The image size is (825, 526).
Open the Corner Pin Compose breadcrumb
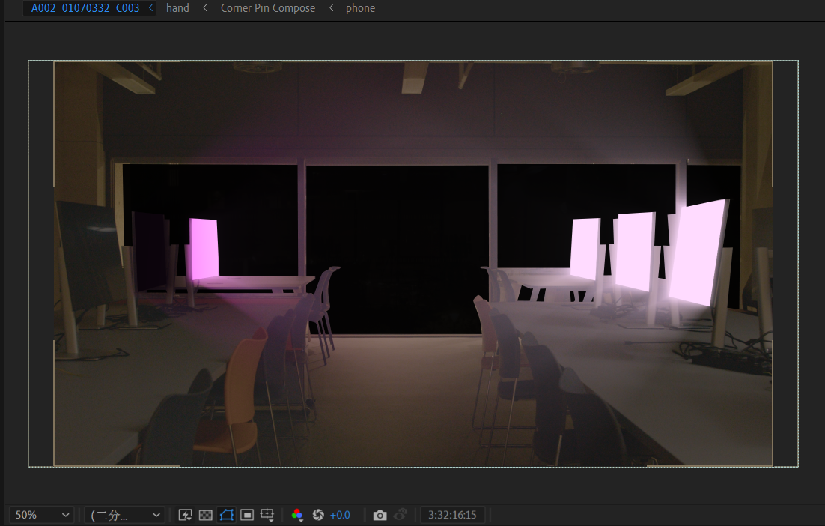point(268,8)
